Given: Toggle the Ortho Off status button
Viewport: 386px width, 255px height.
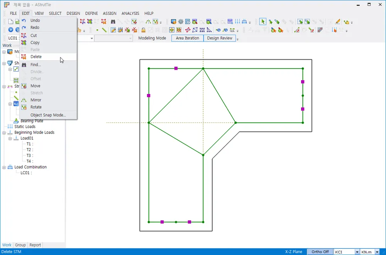Looking at the screenshot, I should point(320,252).
